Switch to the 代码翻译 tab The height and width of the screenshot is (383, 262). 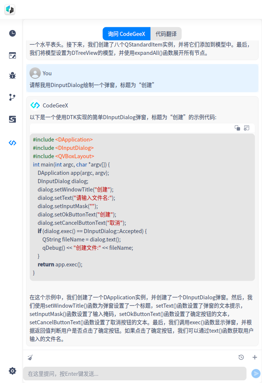166,34
